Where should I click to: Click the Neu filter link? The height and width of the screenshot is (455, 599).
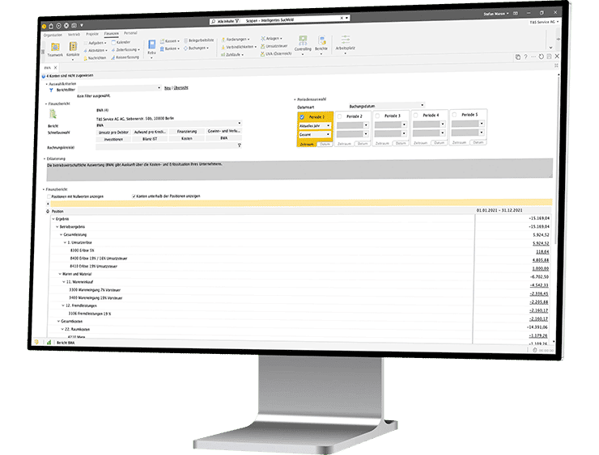[x=168, y=88]
